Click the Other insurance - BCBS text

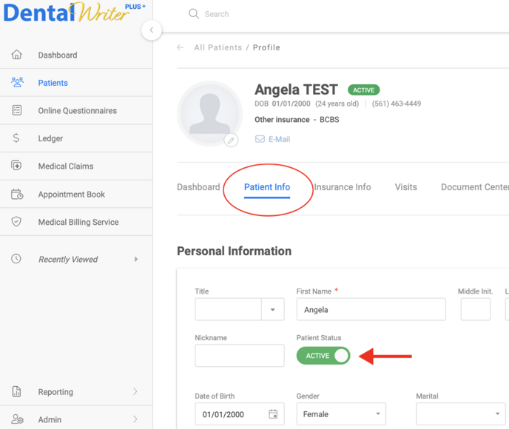pyautogui.click(x=297, y=119)
